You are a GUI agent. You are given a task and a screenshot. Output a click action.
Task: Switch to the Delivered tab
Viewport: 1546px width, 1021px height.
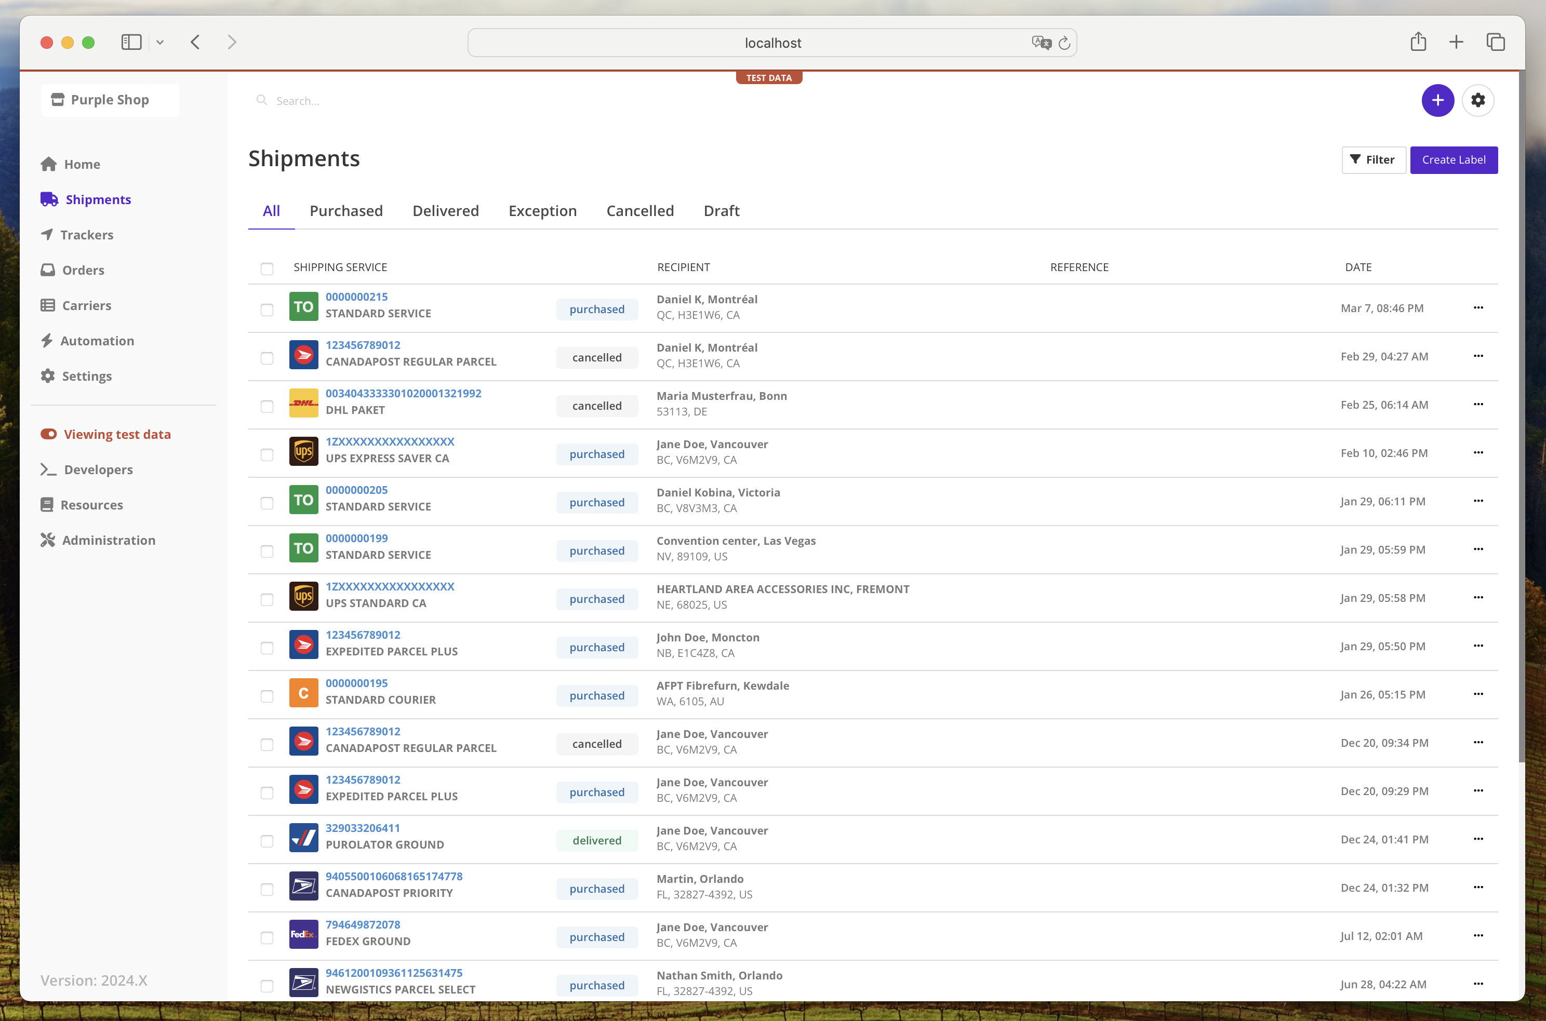point(445,211)
